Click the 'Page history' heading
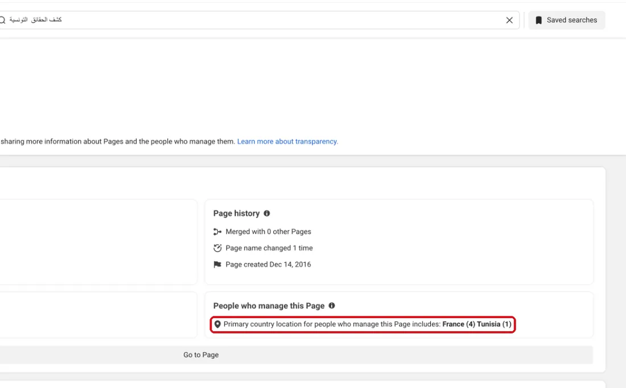The height and width of the screenshot is (388, 626). 236,214
